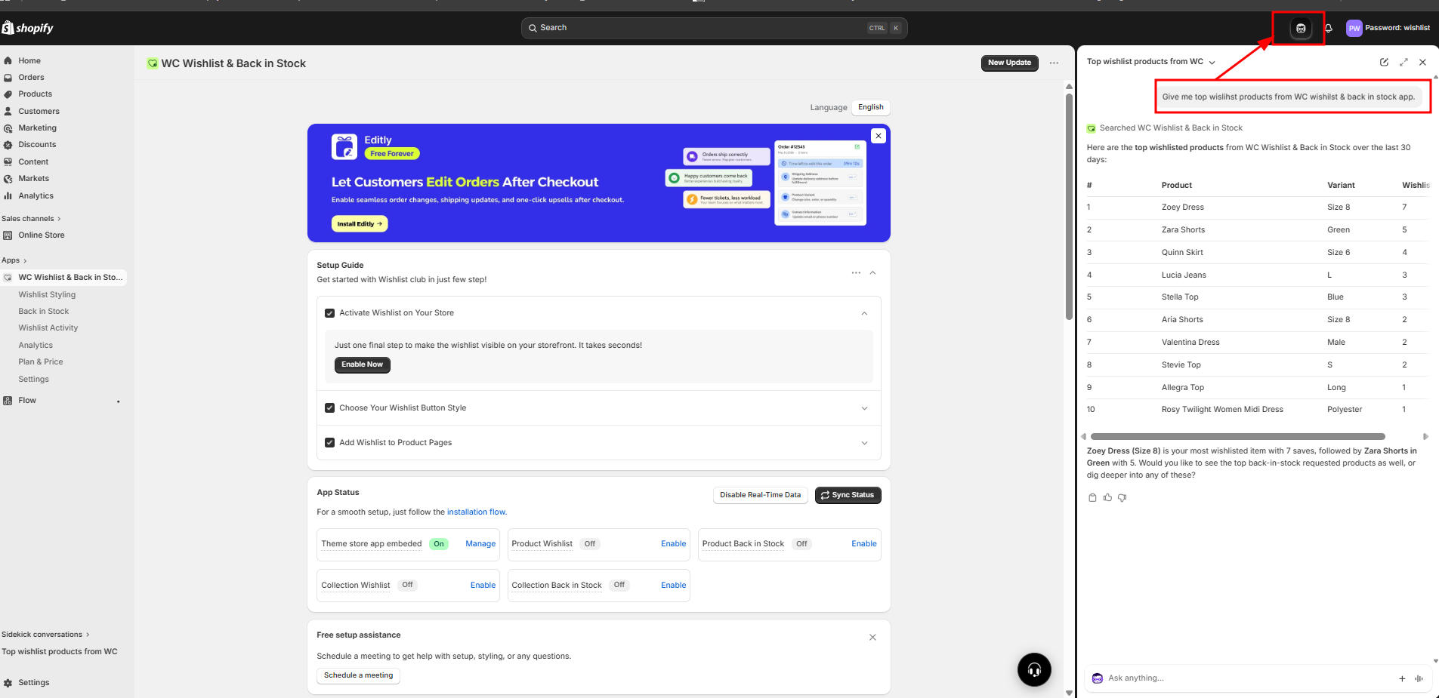
Task: Open the PW account avatar menu
Action: (x=1354, y=28)
